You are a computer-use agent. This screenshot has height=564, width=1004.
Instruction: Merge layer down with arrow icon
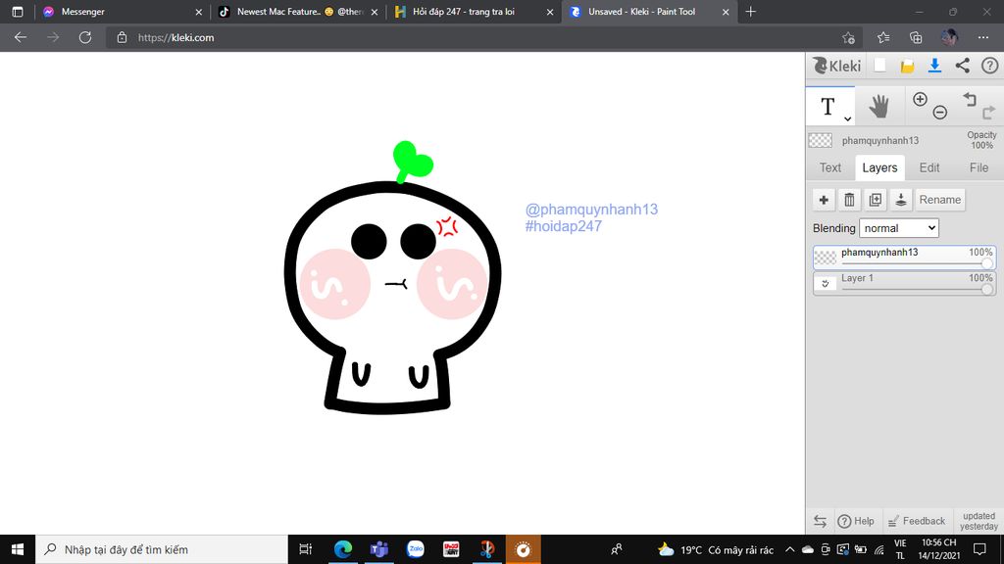pyautogui.click(x=901, y=200)
